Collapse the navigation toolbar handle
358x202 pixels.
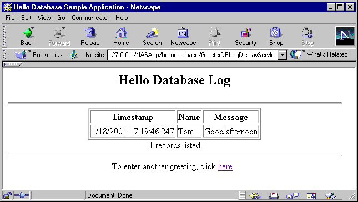(x=4, y=36)
